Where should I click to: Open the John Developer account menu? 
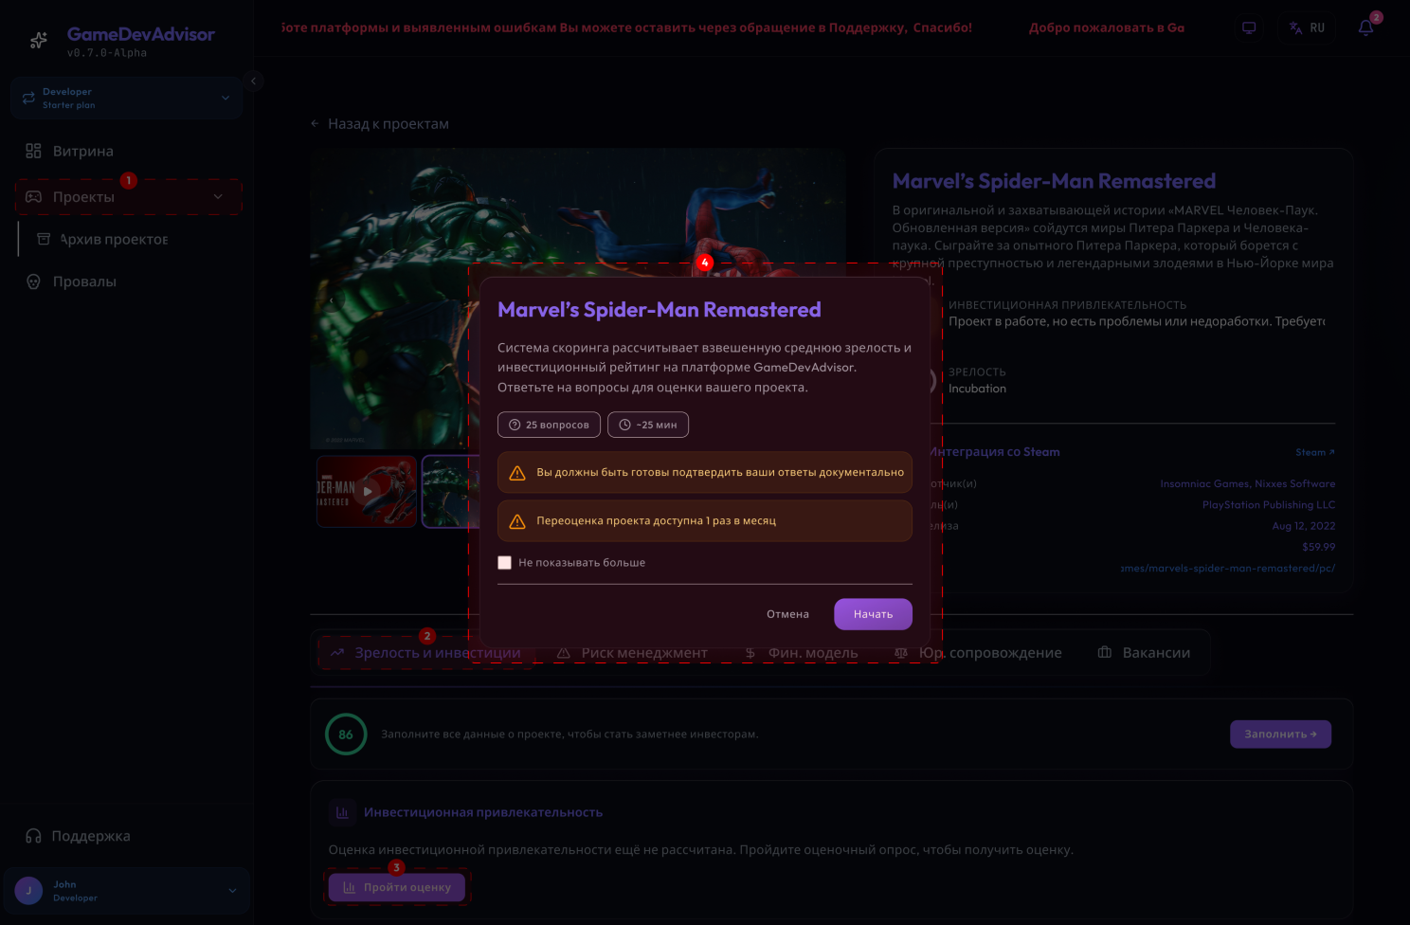coord(126,891)
